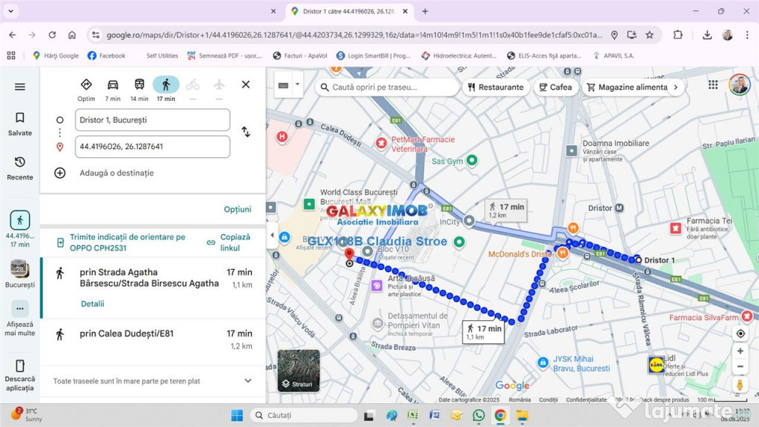Viewport: 759px width, 427px height.
Task: Click the Farmacia SilvaFarm marker
Action: coord(747,316)
